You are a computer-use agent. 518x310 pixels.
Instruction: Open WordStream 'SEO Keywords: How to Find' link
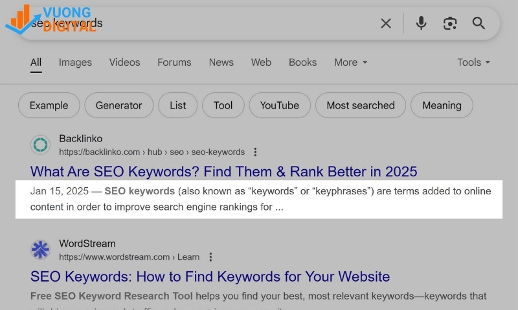[x=210, y=277]
